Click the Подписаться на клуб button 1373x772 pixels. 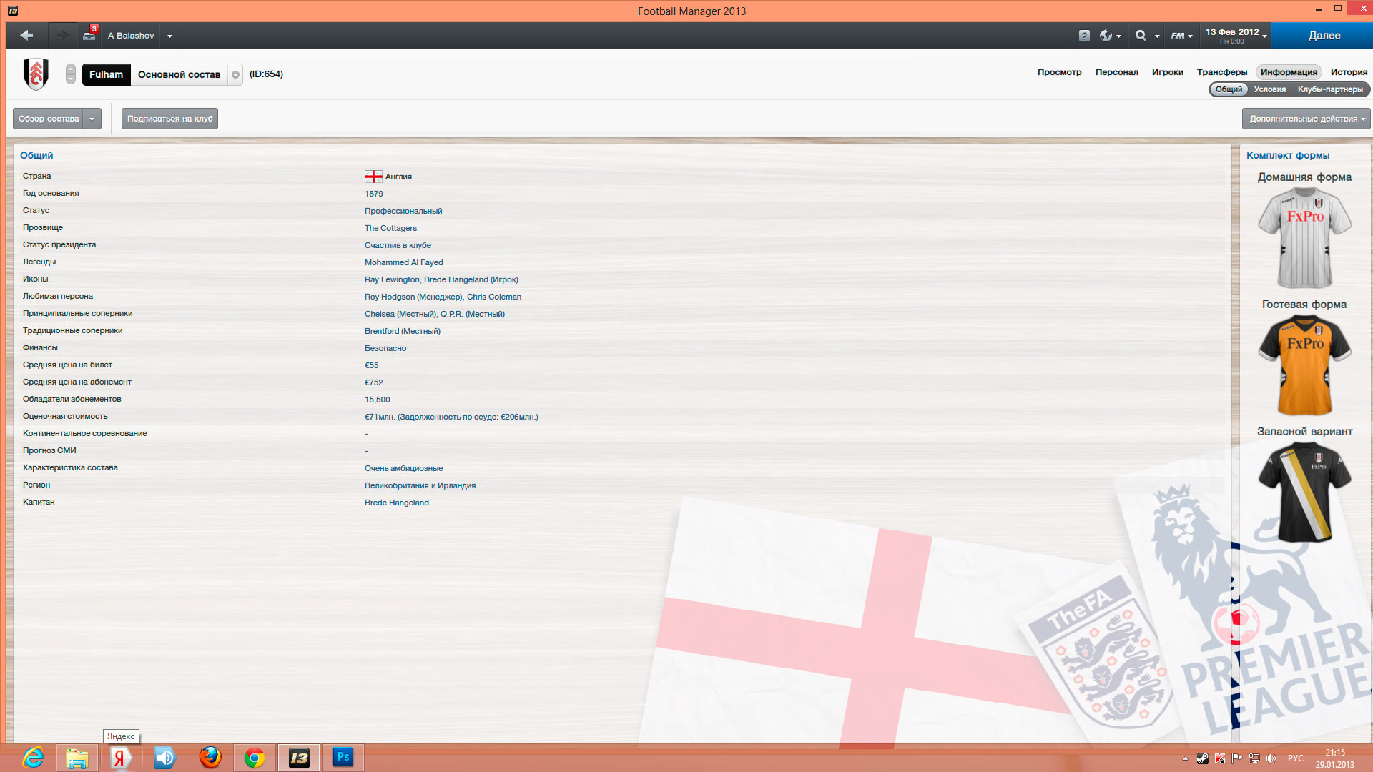[x=169, y=119]
